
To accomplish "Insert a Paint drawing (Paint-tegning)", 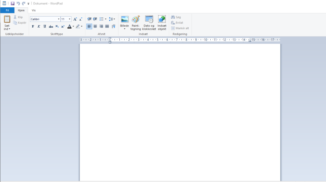I will point(136,23).
